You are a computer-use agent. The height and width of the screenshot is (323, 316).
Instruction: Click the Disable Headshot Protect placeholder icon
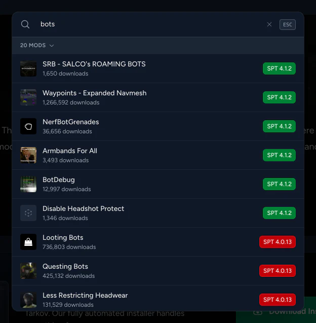click(28, 213)
